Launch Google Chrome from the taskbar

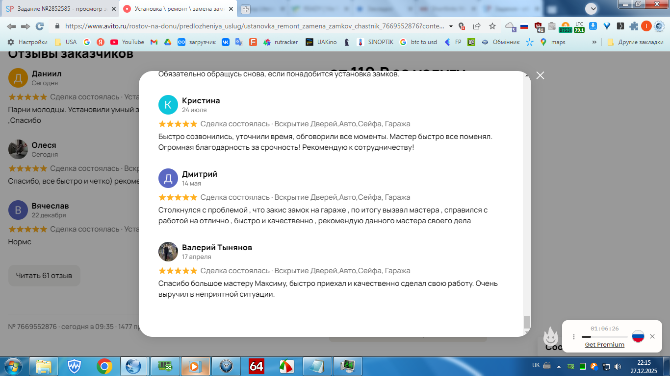point(104,366)
